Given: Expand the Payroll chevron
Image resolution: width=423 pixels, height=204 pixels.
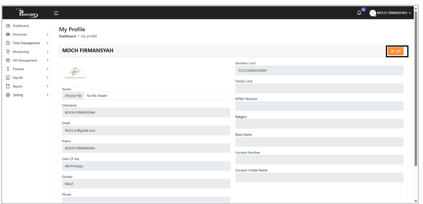Looking at the screenshot, I should pyautogui.click(x=47, y=78).
